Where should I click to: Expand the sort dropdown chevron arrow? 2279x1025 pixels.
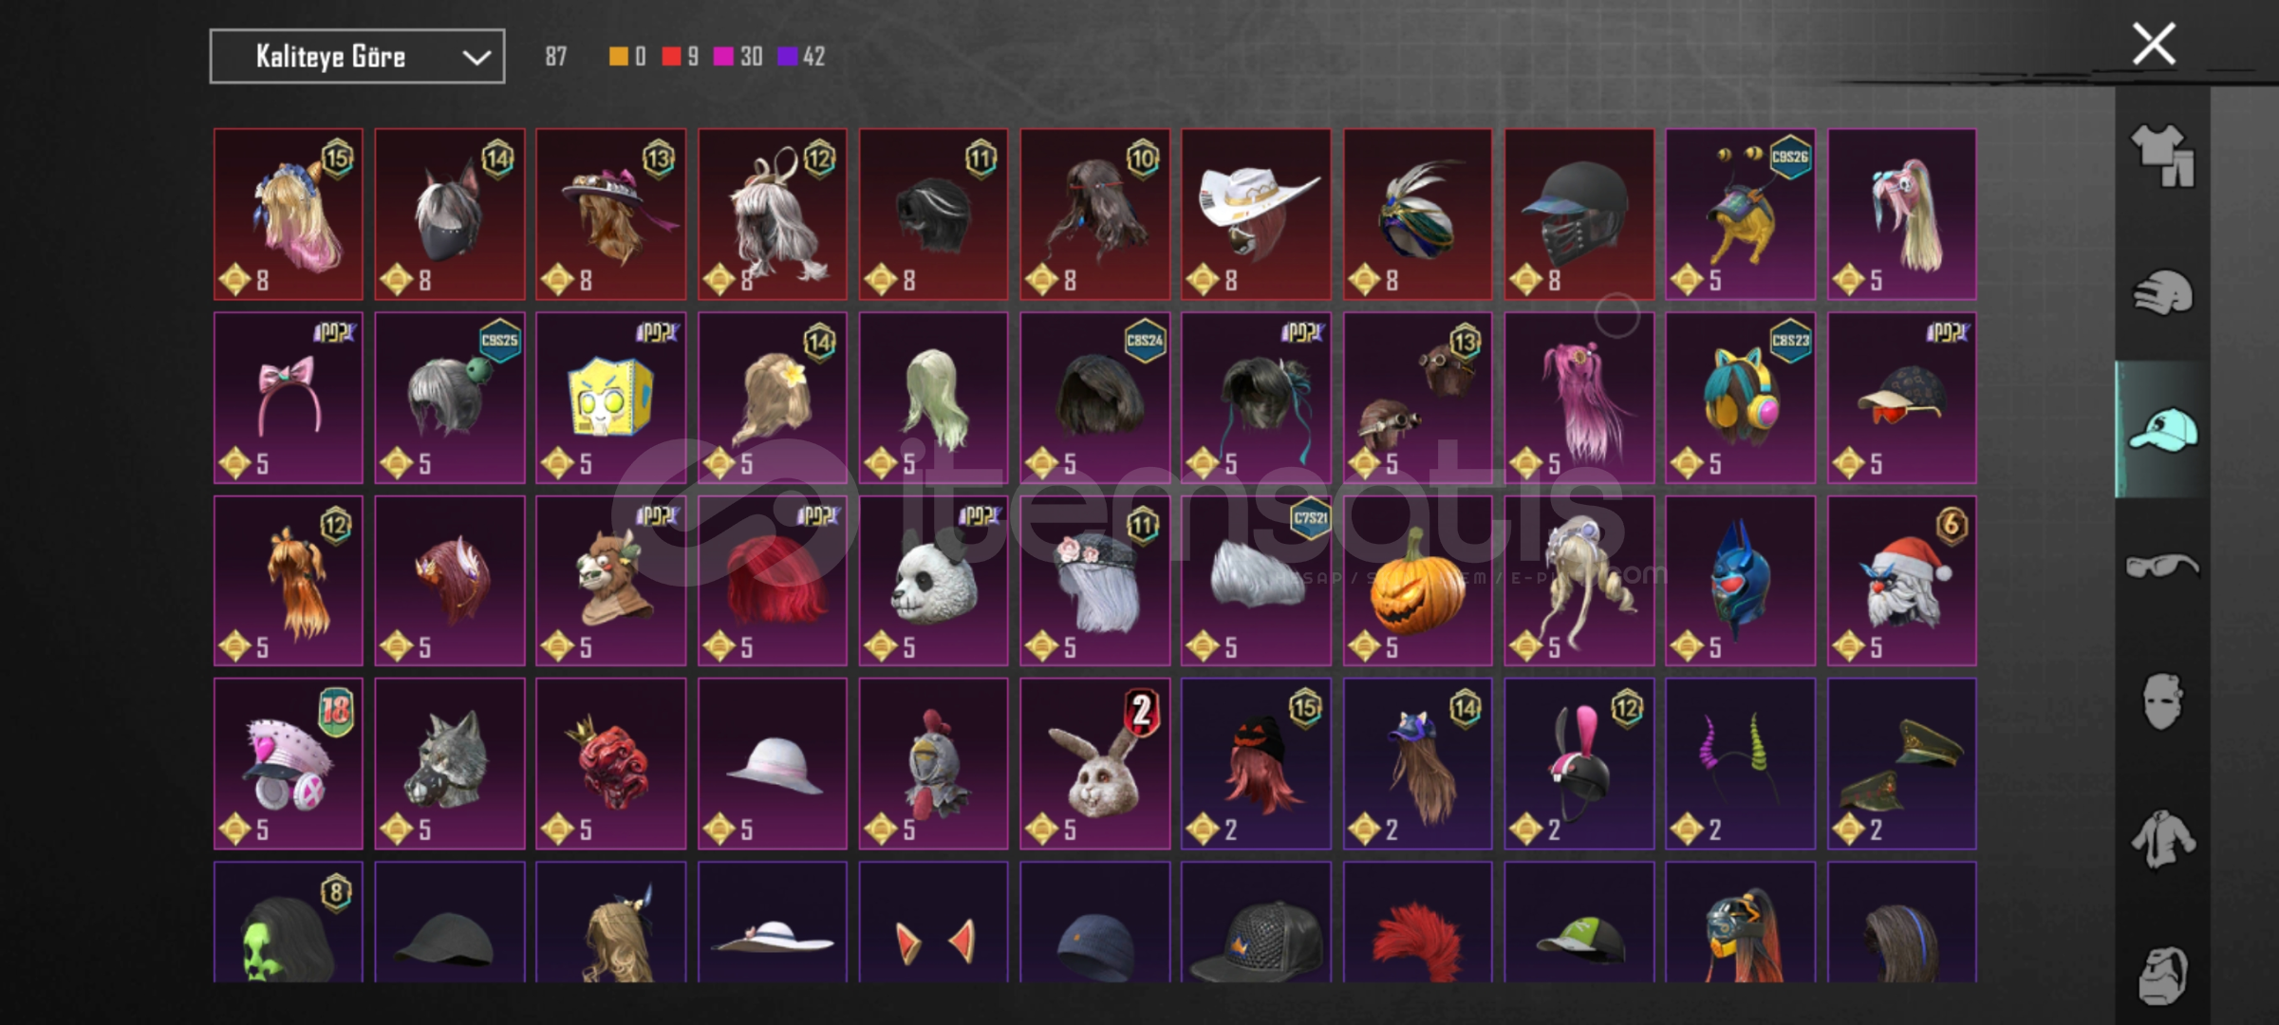click(476, 58)
